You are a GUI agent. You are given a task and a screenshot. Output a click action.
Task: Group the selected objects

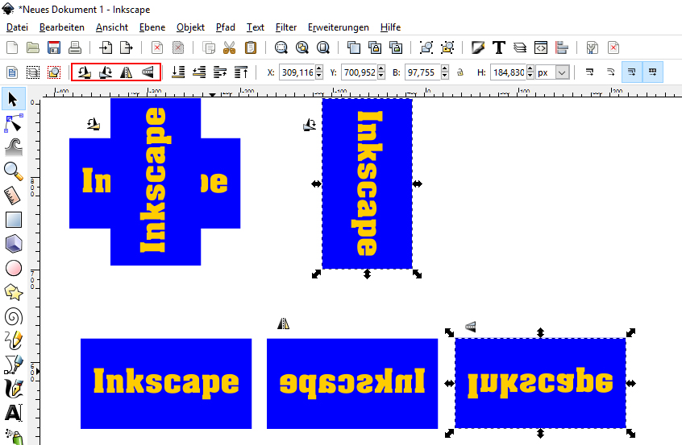(426, 47)
